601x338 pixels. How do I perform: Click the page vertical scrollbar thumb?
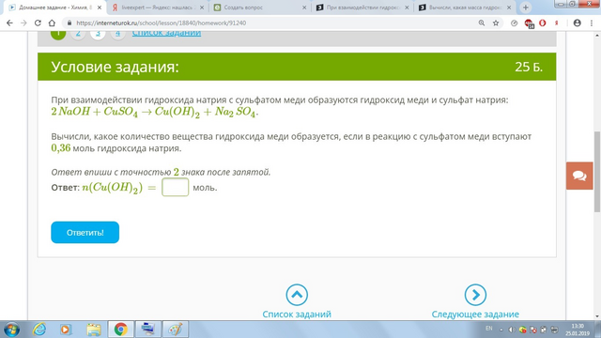pos(597,171)
